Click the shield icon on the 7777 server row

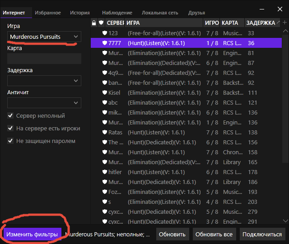pyautogui.click(x=104, y=43)
